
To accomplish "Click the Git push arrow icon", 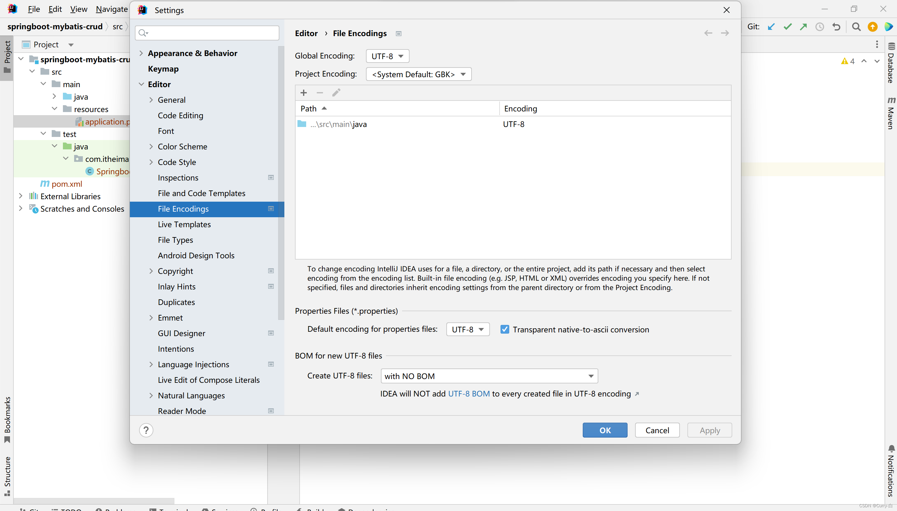I will pos(803,27).
